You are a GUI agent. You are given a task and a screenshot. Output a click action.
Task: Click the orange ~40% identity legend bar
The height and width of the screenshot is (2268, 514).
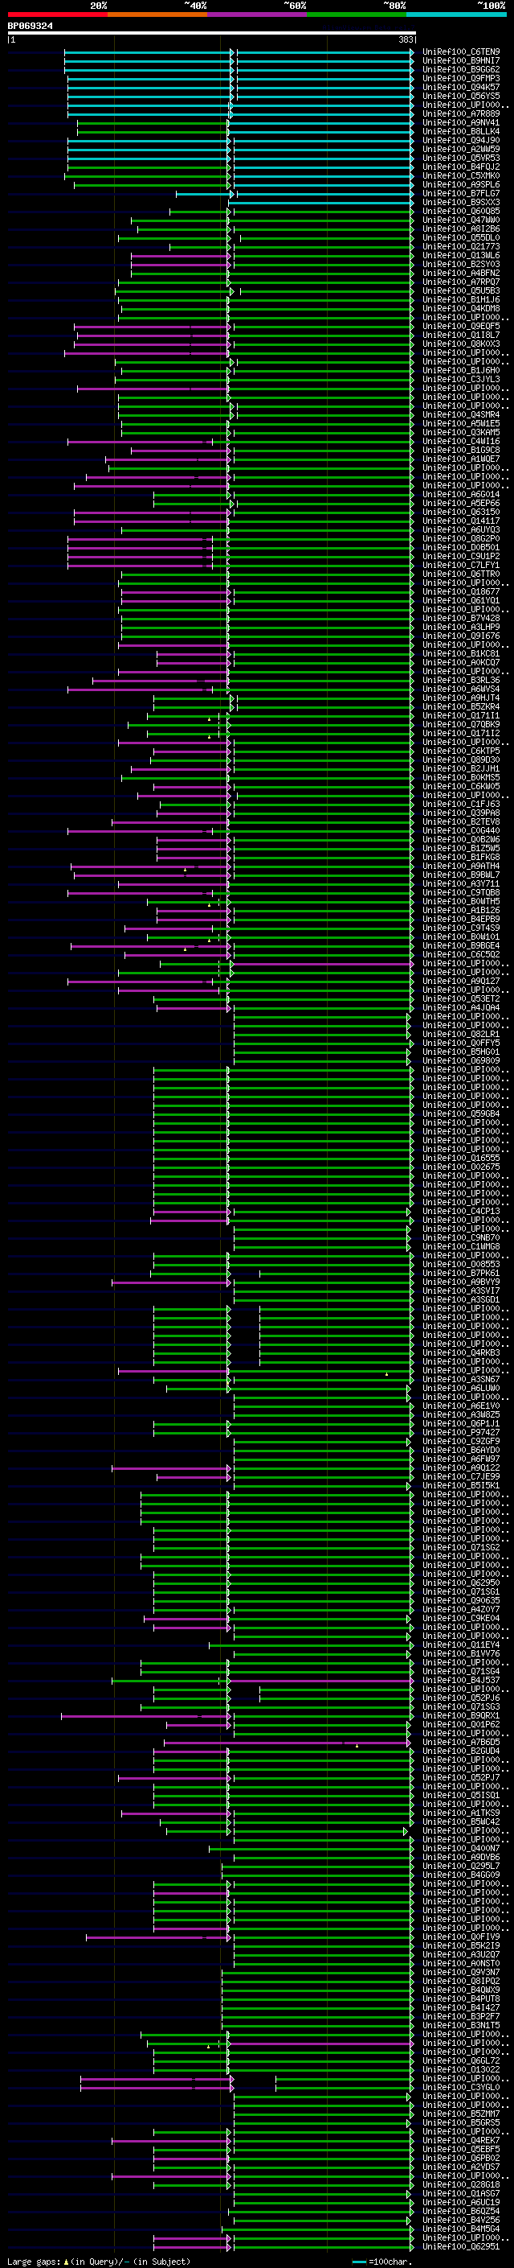point(157,14)
